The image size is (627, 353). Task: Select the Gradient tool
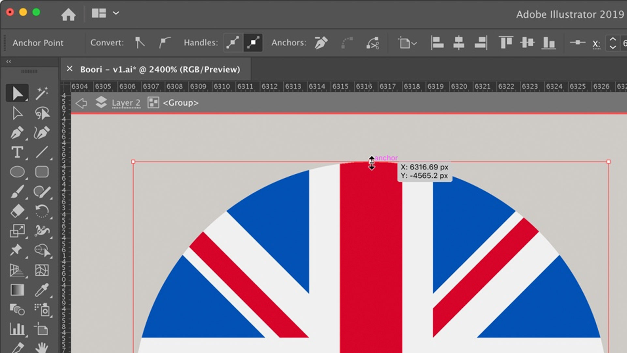[x=17, y=290]
